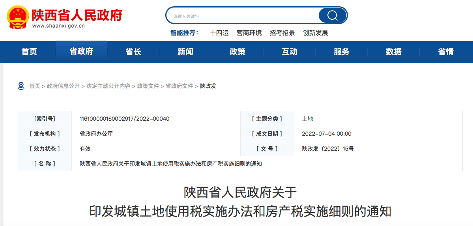Open the 首页 navigation tab

point(29,52)
